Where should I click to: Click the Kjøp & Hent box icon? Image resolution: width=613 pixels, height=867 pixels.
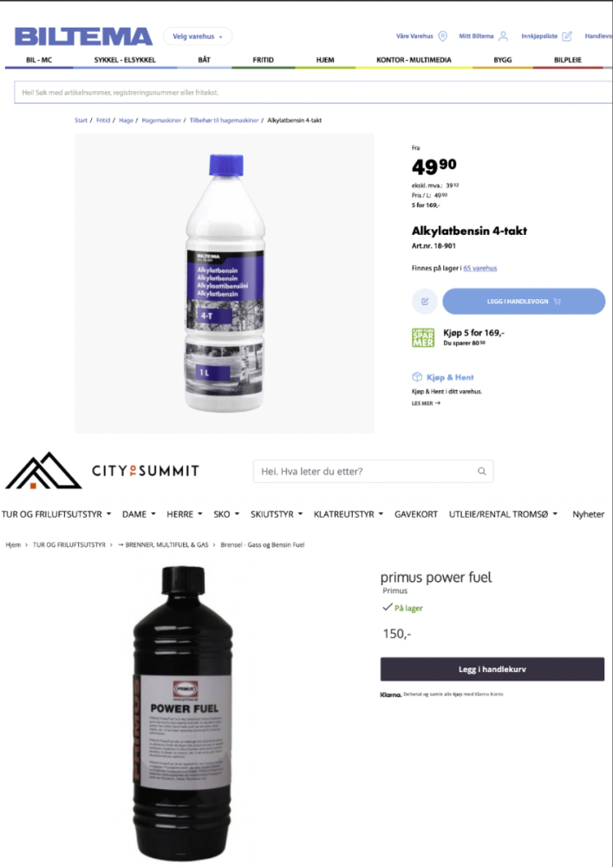[417, 377]
